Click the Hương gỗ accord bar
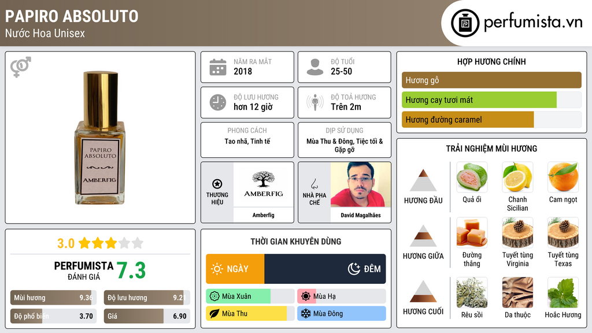Viewport: 592px width, 333px height. (491, 80)
